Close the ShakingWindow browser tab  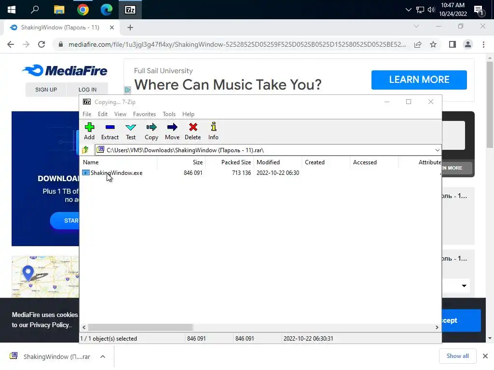112,27
